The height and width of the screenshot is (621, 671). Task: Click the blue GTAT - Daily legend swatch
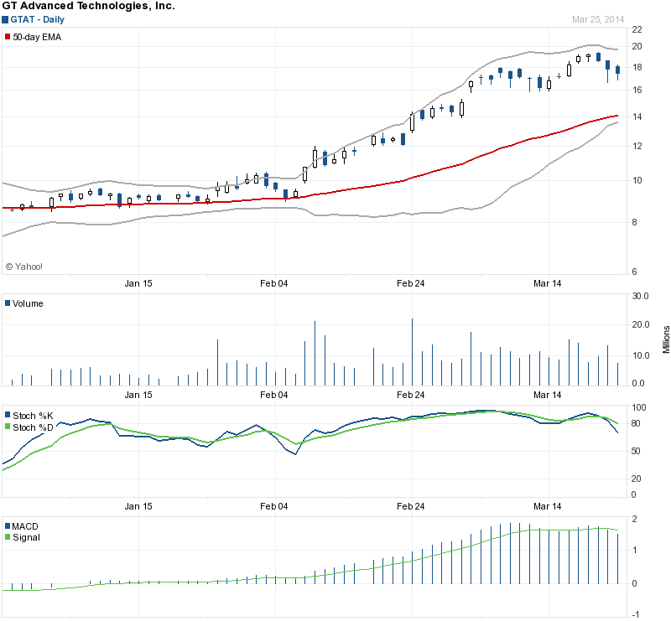pyautogui.click(x=5, y=18)
